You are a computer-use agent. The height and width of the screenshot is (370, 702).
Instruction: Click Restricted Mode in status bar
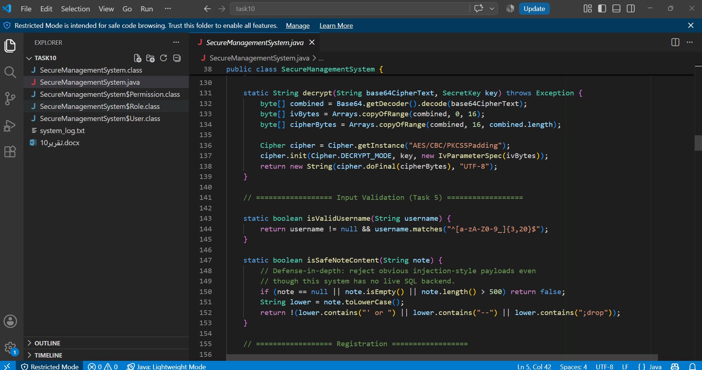pyautogui.click(x=50, y=366)
